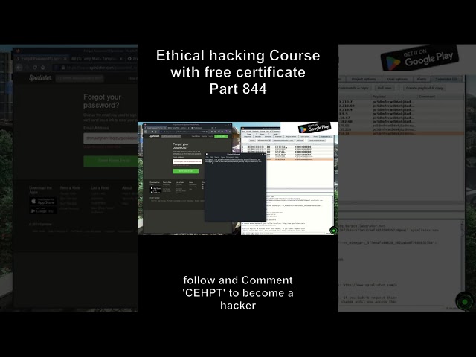476x357 pixels.
Task: Switch to the enlarged 'Forgot Password?' browser tab
Action: pos(42,58)
